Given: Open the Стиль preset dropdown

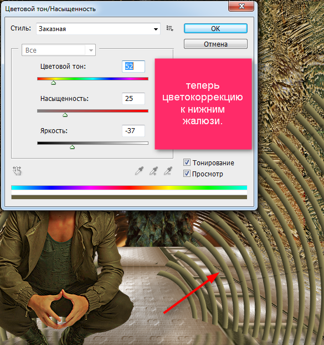Looking at the screenshot, I should click(98, 29).
